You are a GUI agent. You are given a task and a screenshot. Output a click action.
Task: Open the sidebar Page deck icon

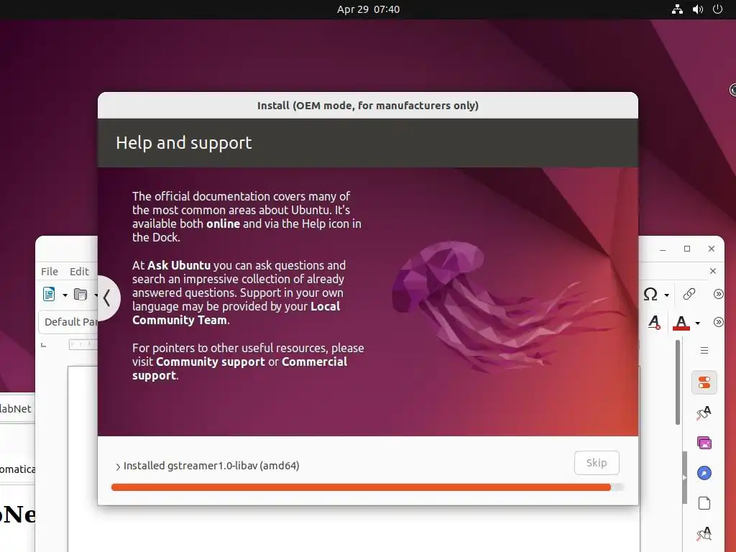704,503
